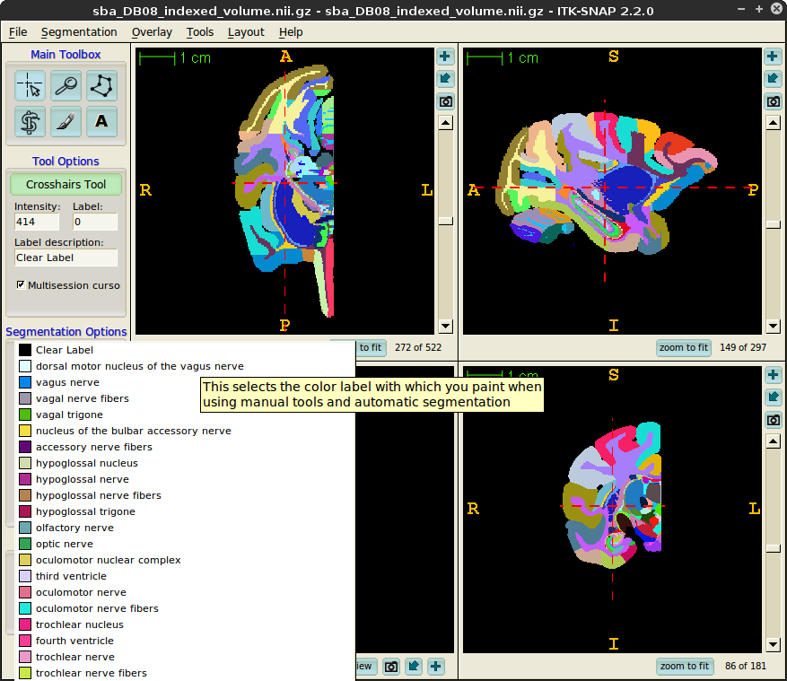Click down arrow of axial slice scrollbar
Viewport: 787px width, 681px height.
445,326
